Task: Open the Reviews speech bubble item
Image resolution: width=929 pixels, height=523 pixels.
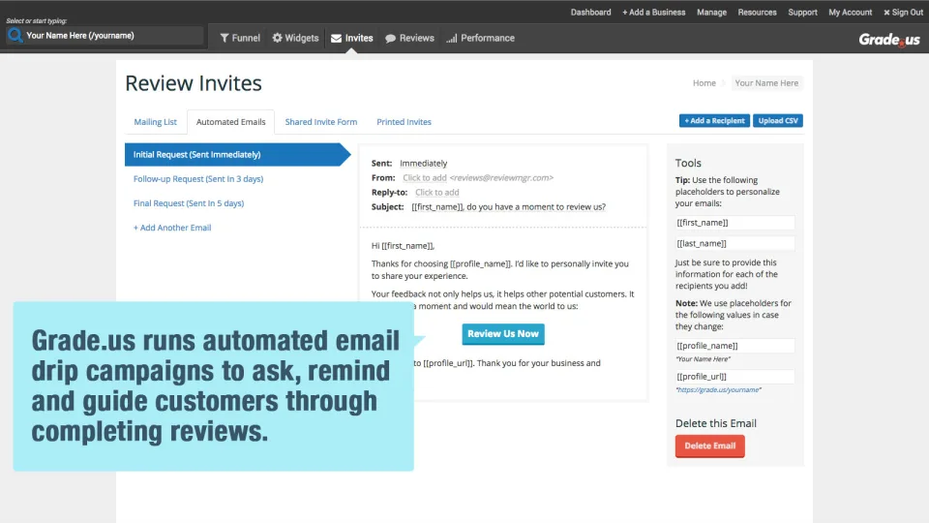Action: (409, 38)
